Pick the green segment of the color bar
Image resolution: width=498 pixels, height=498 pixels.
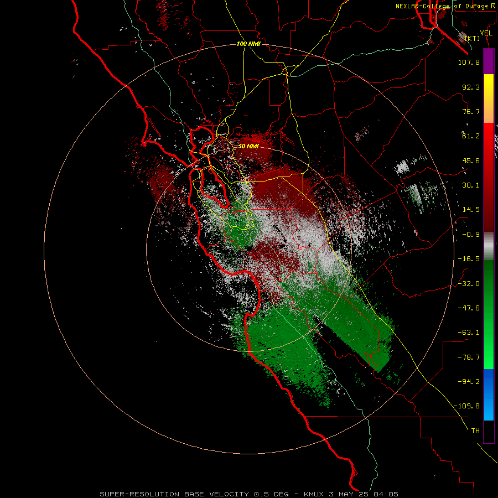pyautogui.click(x=489, y=314)
